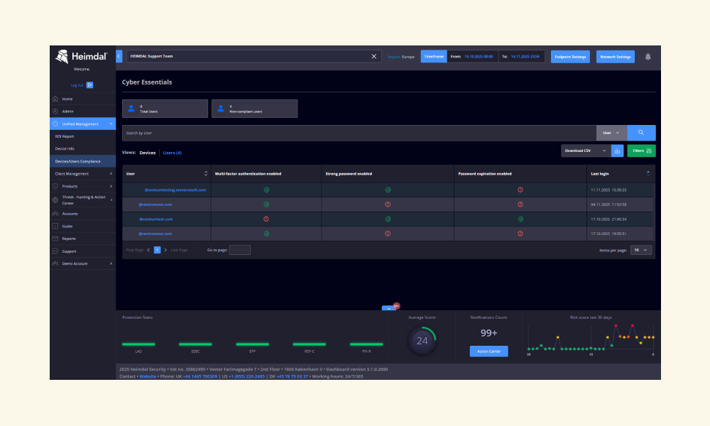Viewport: 710px width, 426px height.
Task: Click the green Filters button
Action: 641,151
